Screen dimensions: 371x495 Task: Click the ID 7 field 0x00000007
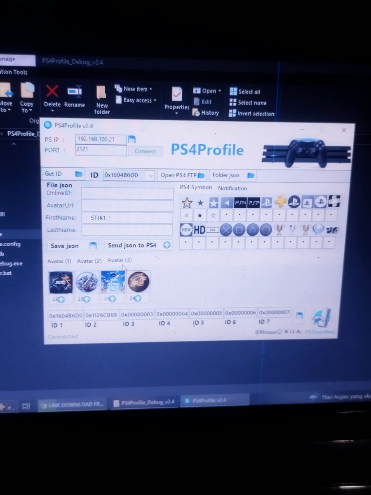pyautogui.click(x=275, y=313)
